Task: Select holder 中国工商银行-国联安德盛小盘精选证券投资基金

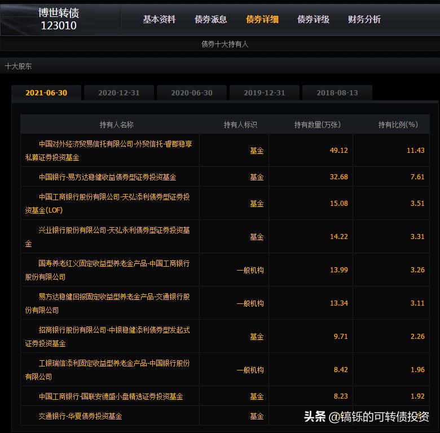Action: point(111,396)
